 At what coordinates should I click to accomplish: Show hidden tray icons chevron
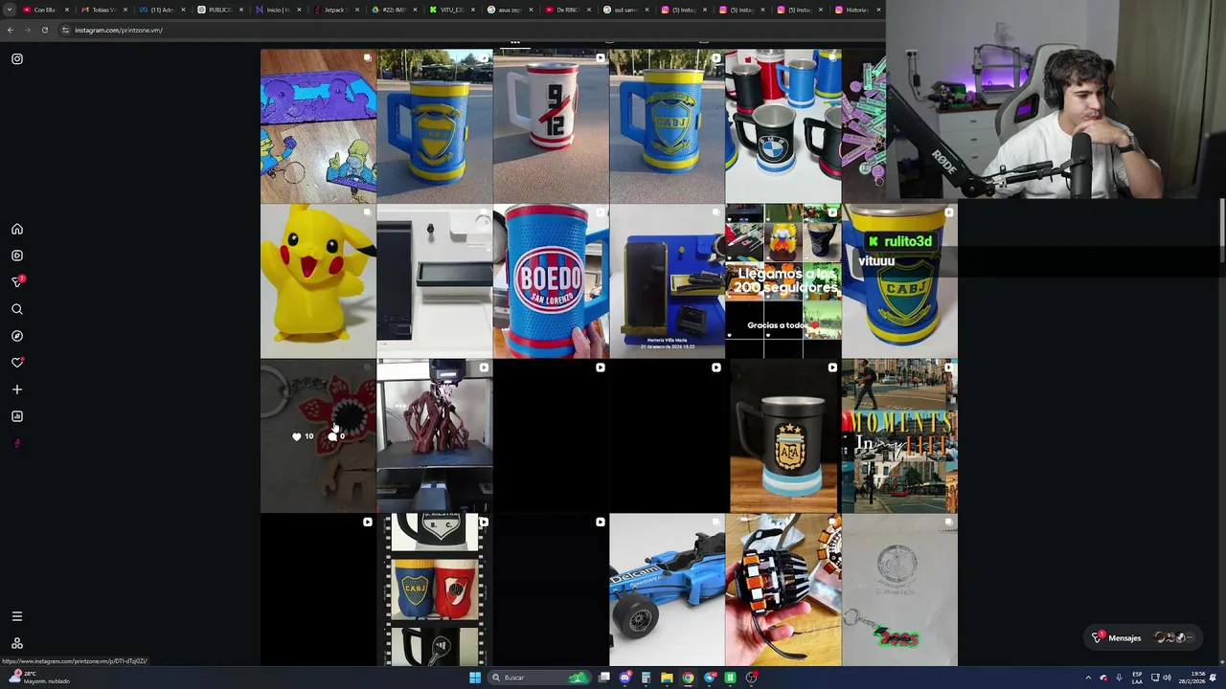click(x=1088, y=678)
